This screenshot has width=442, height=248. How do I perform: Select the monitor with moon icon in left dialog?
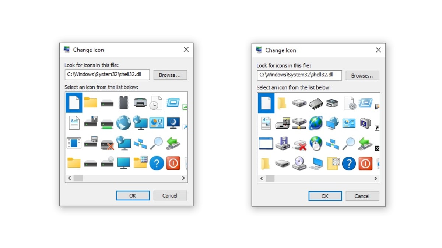[x=173, y=123]
